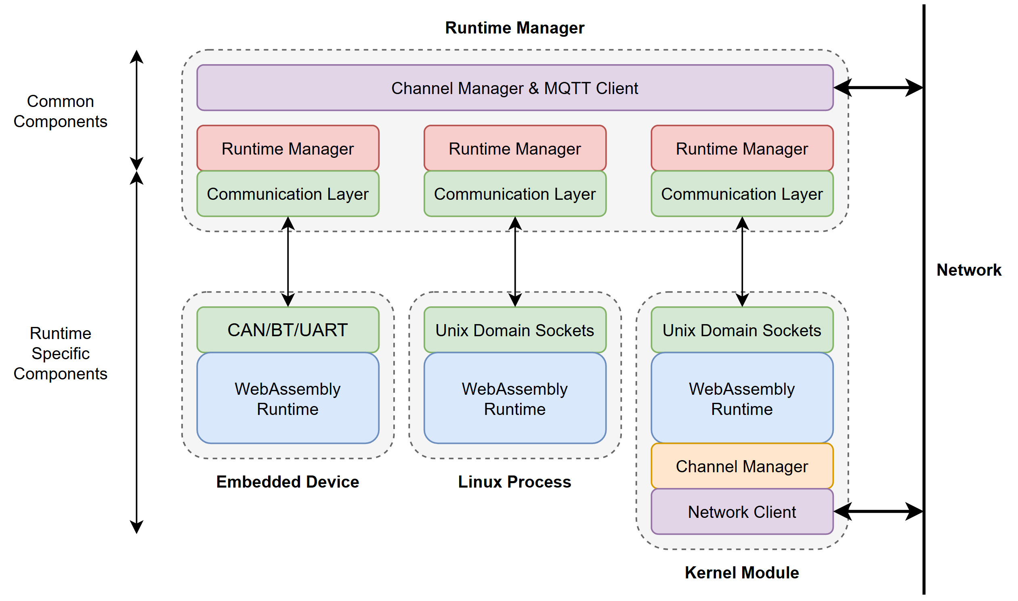Click the 'Kernel Module' caption
Screen dimensions: 1018x601
pyautogui.click(x=742, y=572)
